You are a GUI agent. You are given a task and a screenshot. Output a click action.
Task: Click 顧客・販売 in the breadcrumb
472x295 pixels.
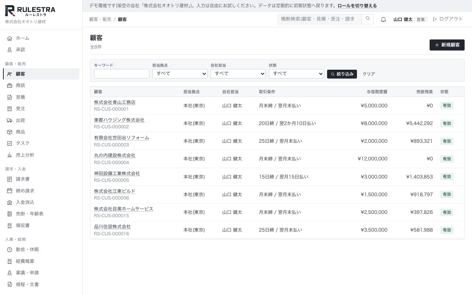coord(100,20)
